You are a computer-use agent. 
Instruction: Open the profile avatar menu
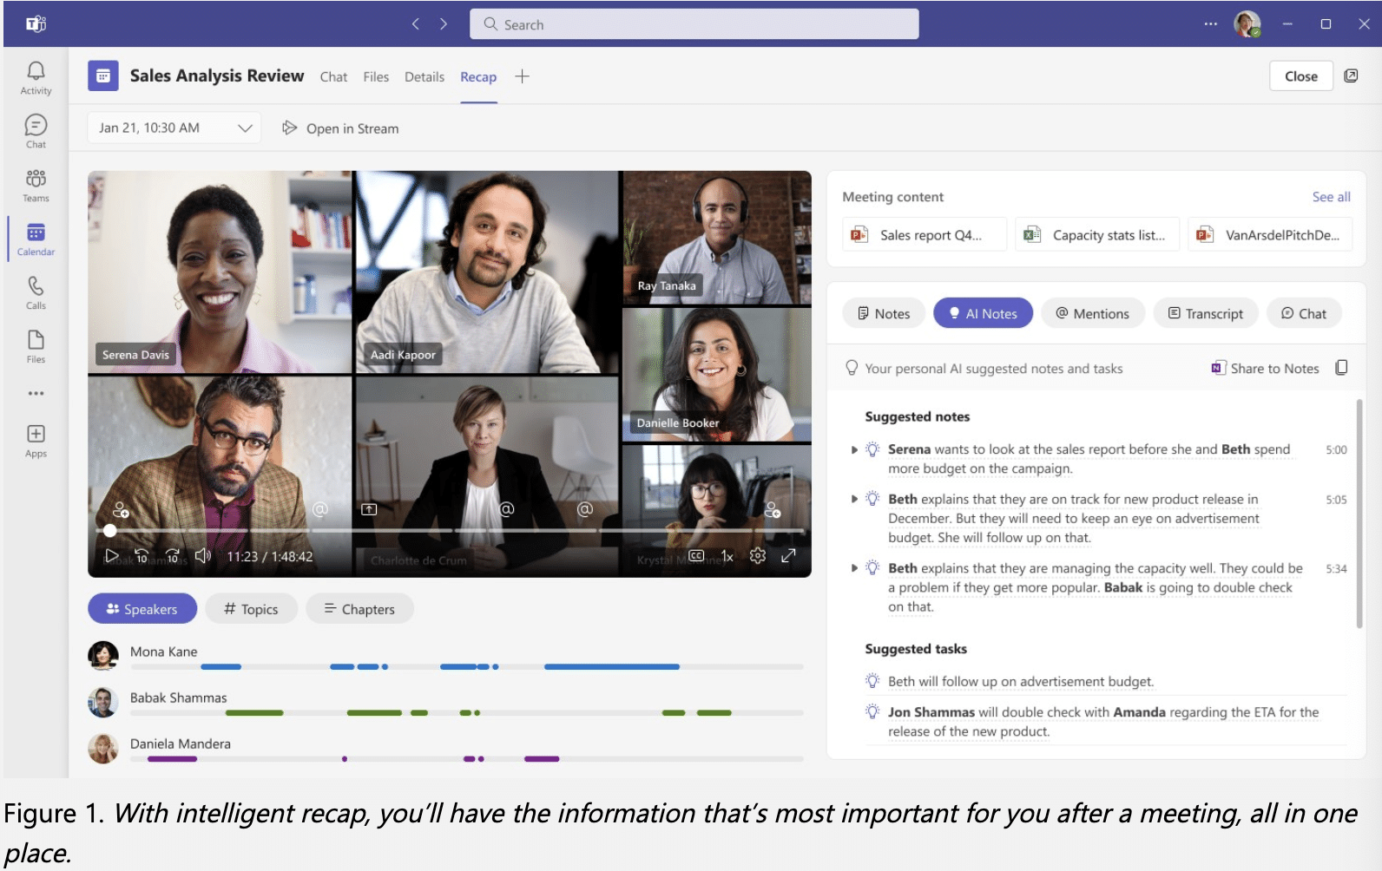point(1247,24)
